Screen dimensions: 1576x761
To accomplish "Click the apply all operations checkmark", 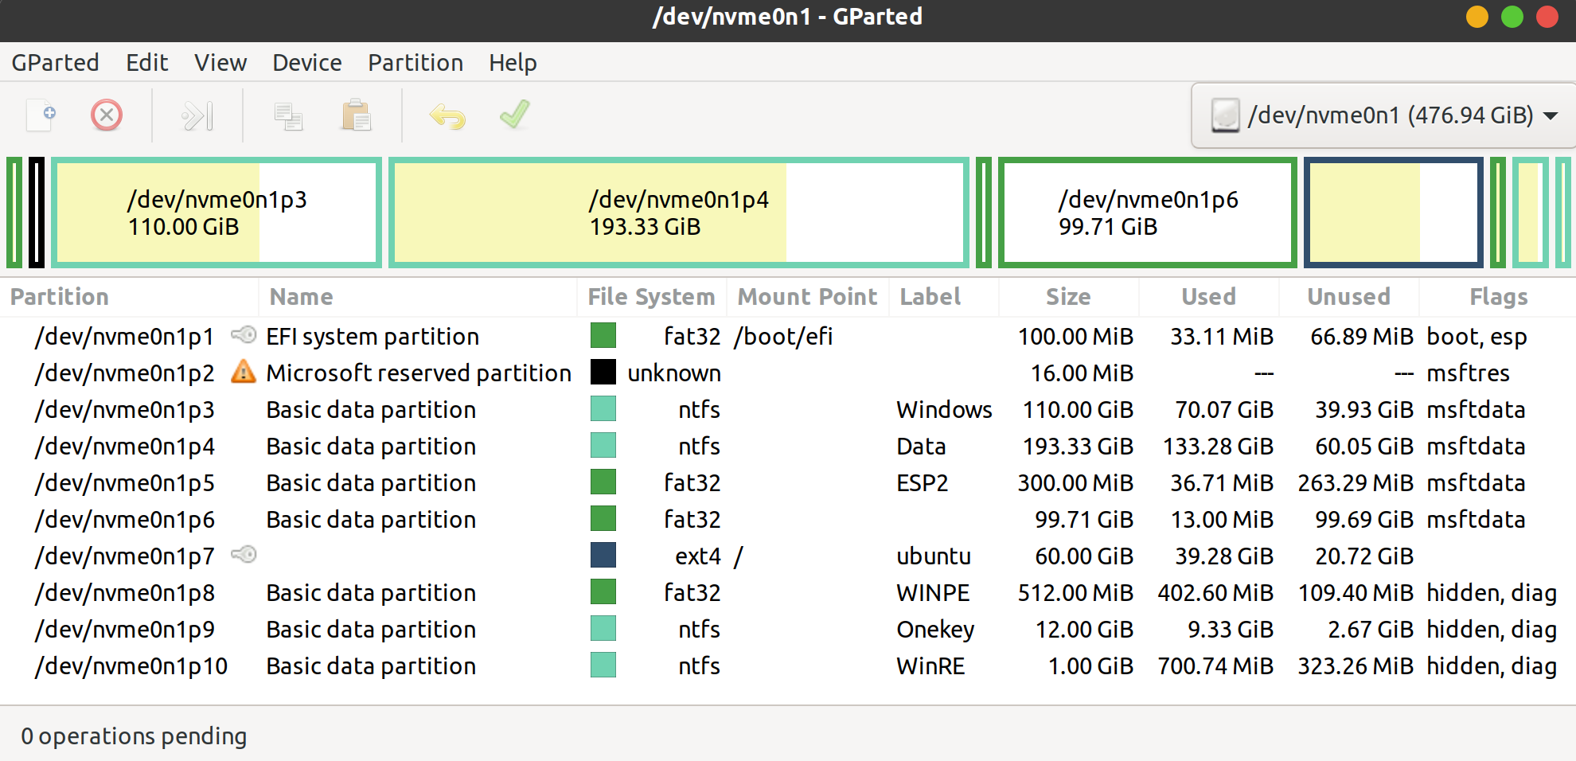I will click(x=514, y=115).
